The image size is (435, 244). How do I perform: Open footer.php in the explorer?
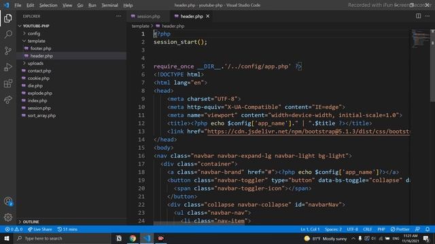41,48
